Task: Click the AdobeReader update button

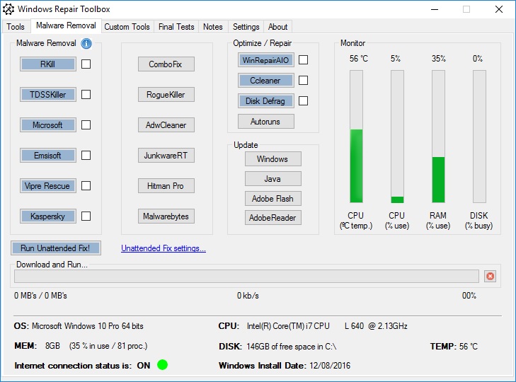Action: [273, 217]
